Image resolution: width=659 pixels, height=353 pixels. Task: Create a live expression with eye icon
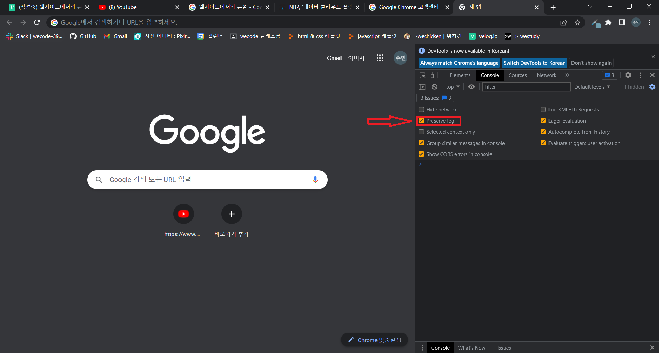472,87
